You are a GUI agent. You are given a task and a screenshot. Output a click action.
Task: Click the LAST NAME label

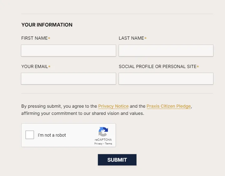(x=131, y=38)
